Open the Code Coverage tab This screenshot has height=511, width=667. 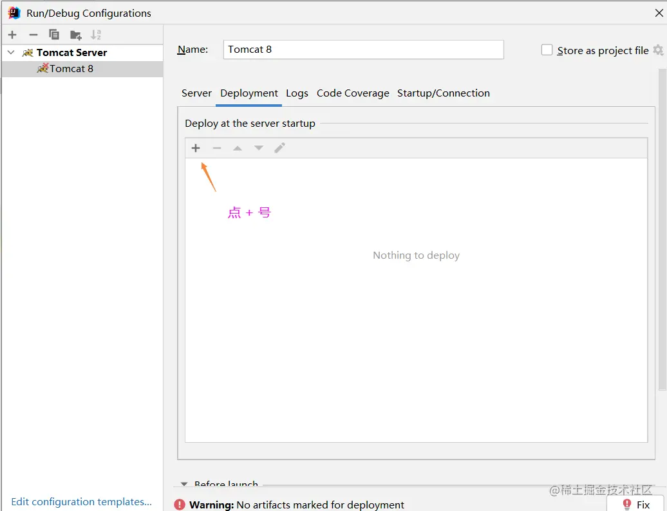pyautogui.click(x=353, y=93)
